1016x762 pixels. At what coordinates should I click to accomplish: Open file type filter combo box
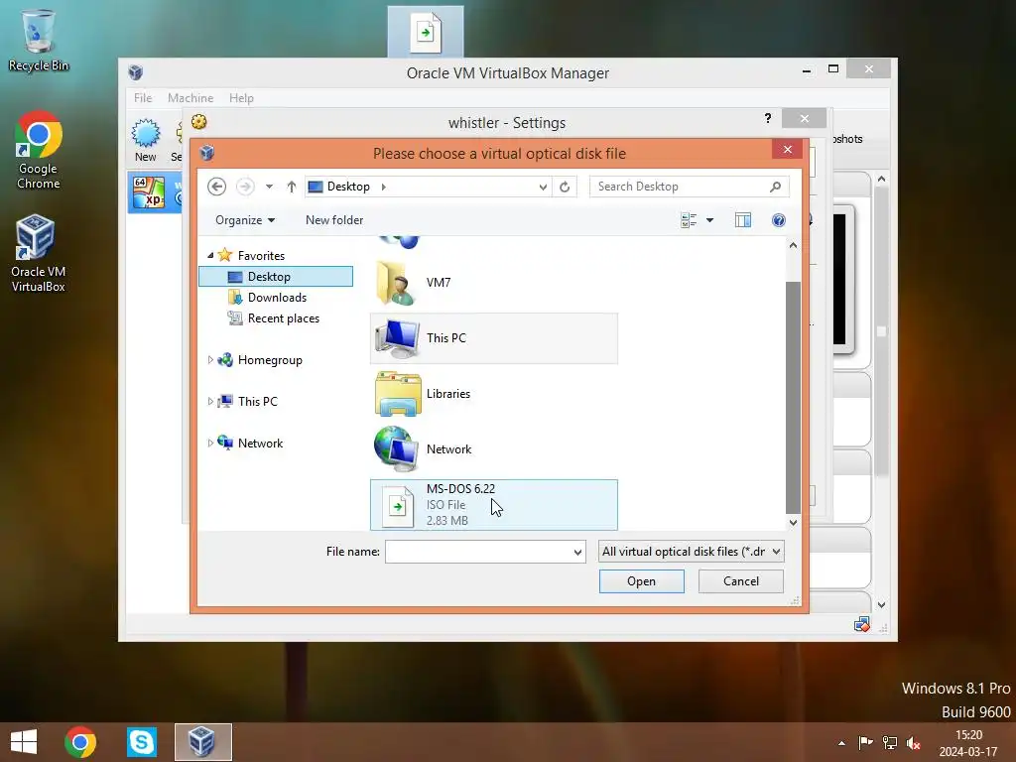(x=691, y=552)
